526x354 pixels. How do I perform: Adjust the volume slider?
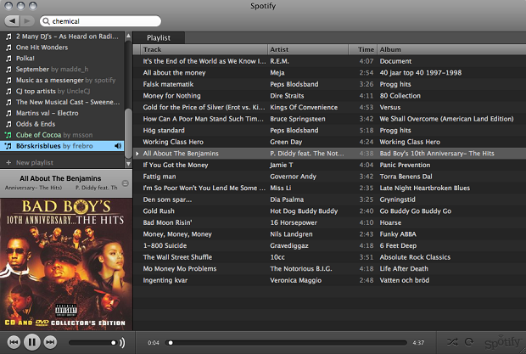92,343
